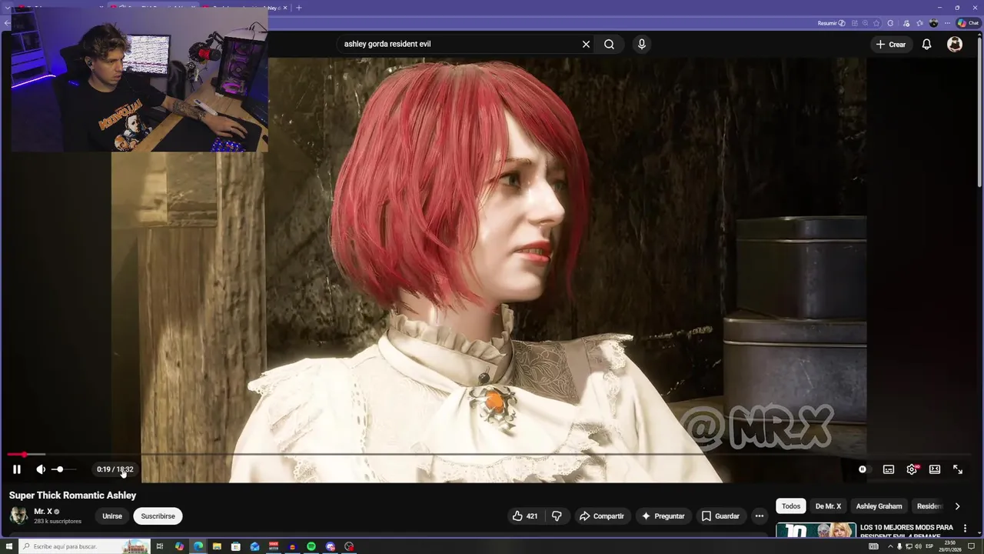
Task: Add this page to favorites with the star
Action: coord(878,23)
